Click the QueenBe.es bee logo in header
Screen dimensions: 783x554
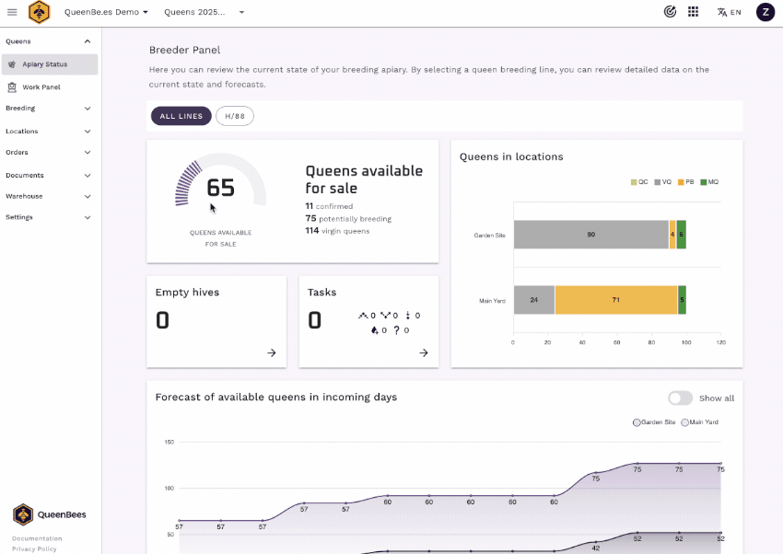coord(40,12)
